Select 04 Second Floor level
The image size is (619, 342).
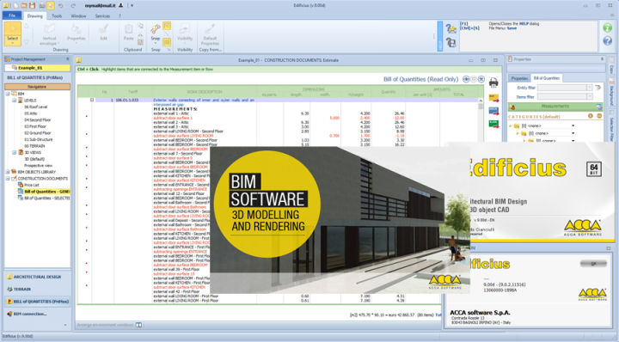[38, 120]
